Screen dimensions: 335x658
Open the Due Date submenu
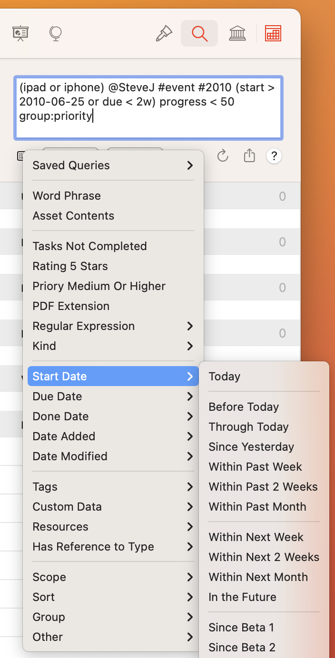point(113,397)
